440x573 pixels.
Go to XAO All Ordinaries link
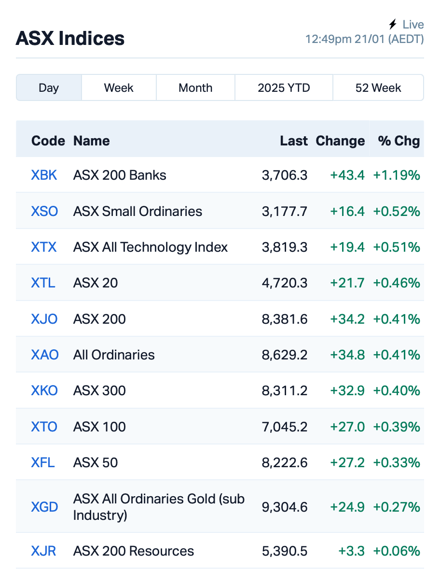point(45,355)
